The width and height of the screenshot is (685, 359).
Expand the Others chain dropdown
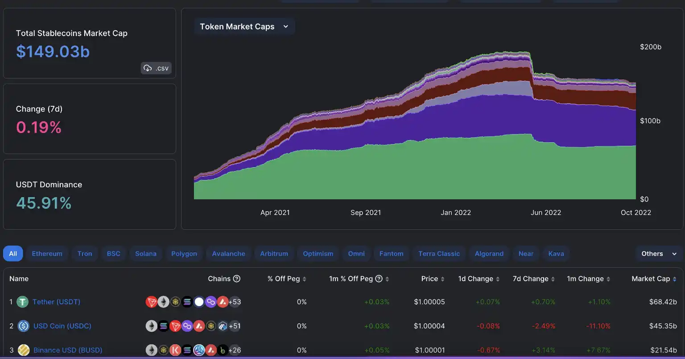659,254
